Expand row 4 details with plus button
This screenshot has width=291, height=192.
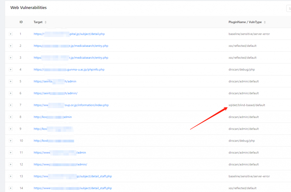pyautogui.click(x=11, y=69)
